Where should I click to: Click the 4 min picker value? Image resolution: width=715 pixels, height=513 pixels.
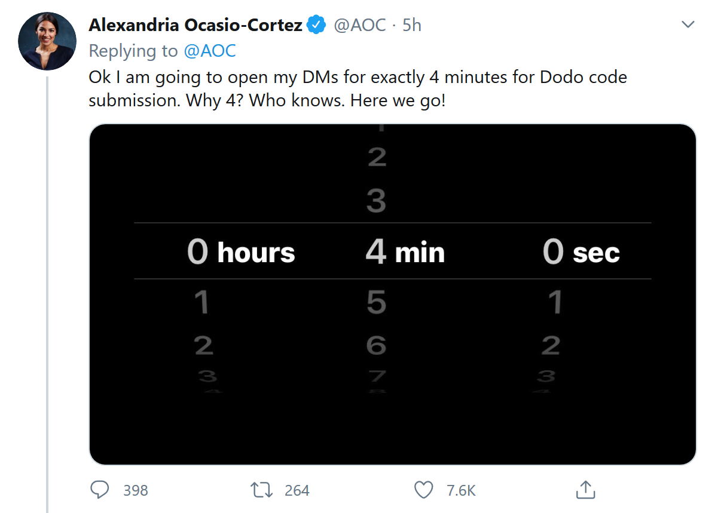tap(405, 252)
